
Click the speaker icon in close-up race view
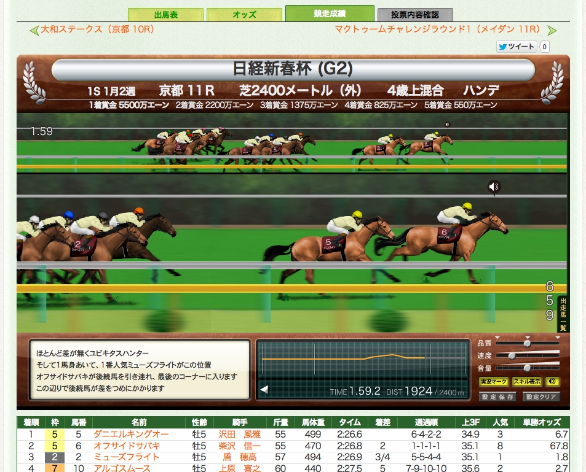click(494, 187)
